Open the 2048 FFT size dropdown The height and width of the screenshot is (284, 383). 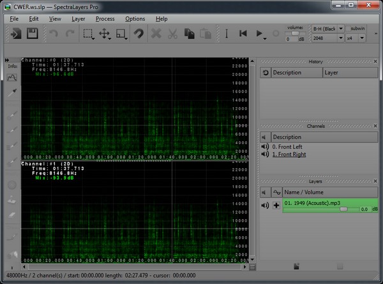point(327,38)
